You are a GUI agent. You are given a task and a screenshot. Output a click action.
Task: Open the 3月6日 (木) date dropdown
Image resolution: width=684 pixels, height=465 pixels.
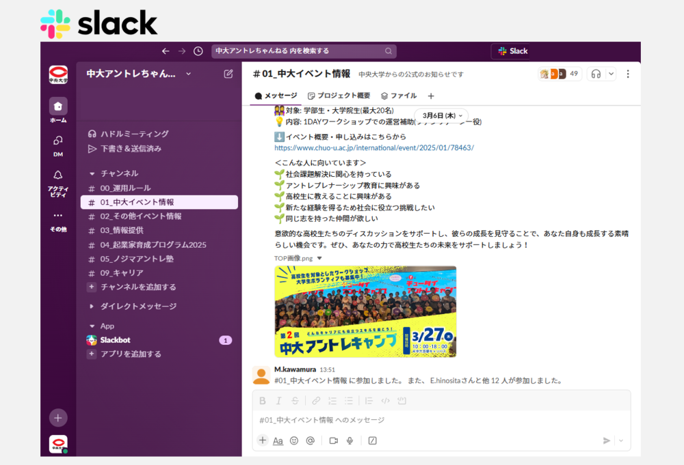point(442,115)
